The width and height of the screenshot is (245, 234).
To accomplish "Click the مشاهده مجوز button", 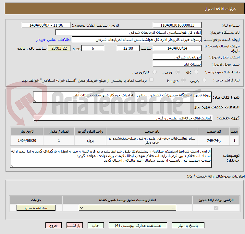I will tap(36, 208).
